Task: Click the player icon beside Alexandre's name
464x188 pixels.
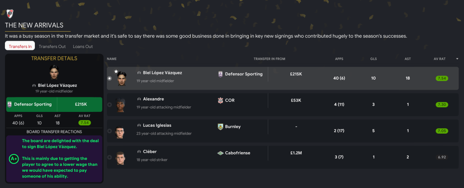Action: [139, 99]
